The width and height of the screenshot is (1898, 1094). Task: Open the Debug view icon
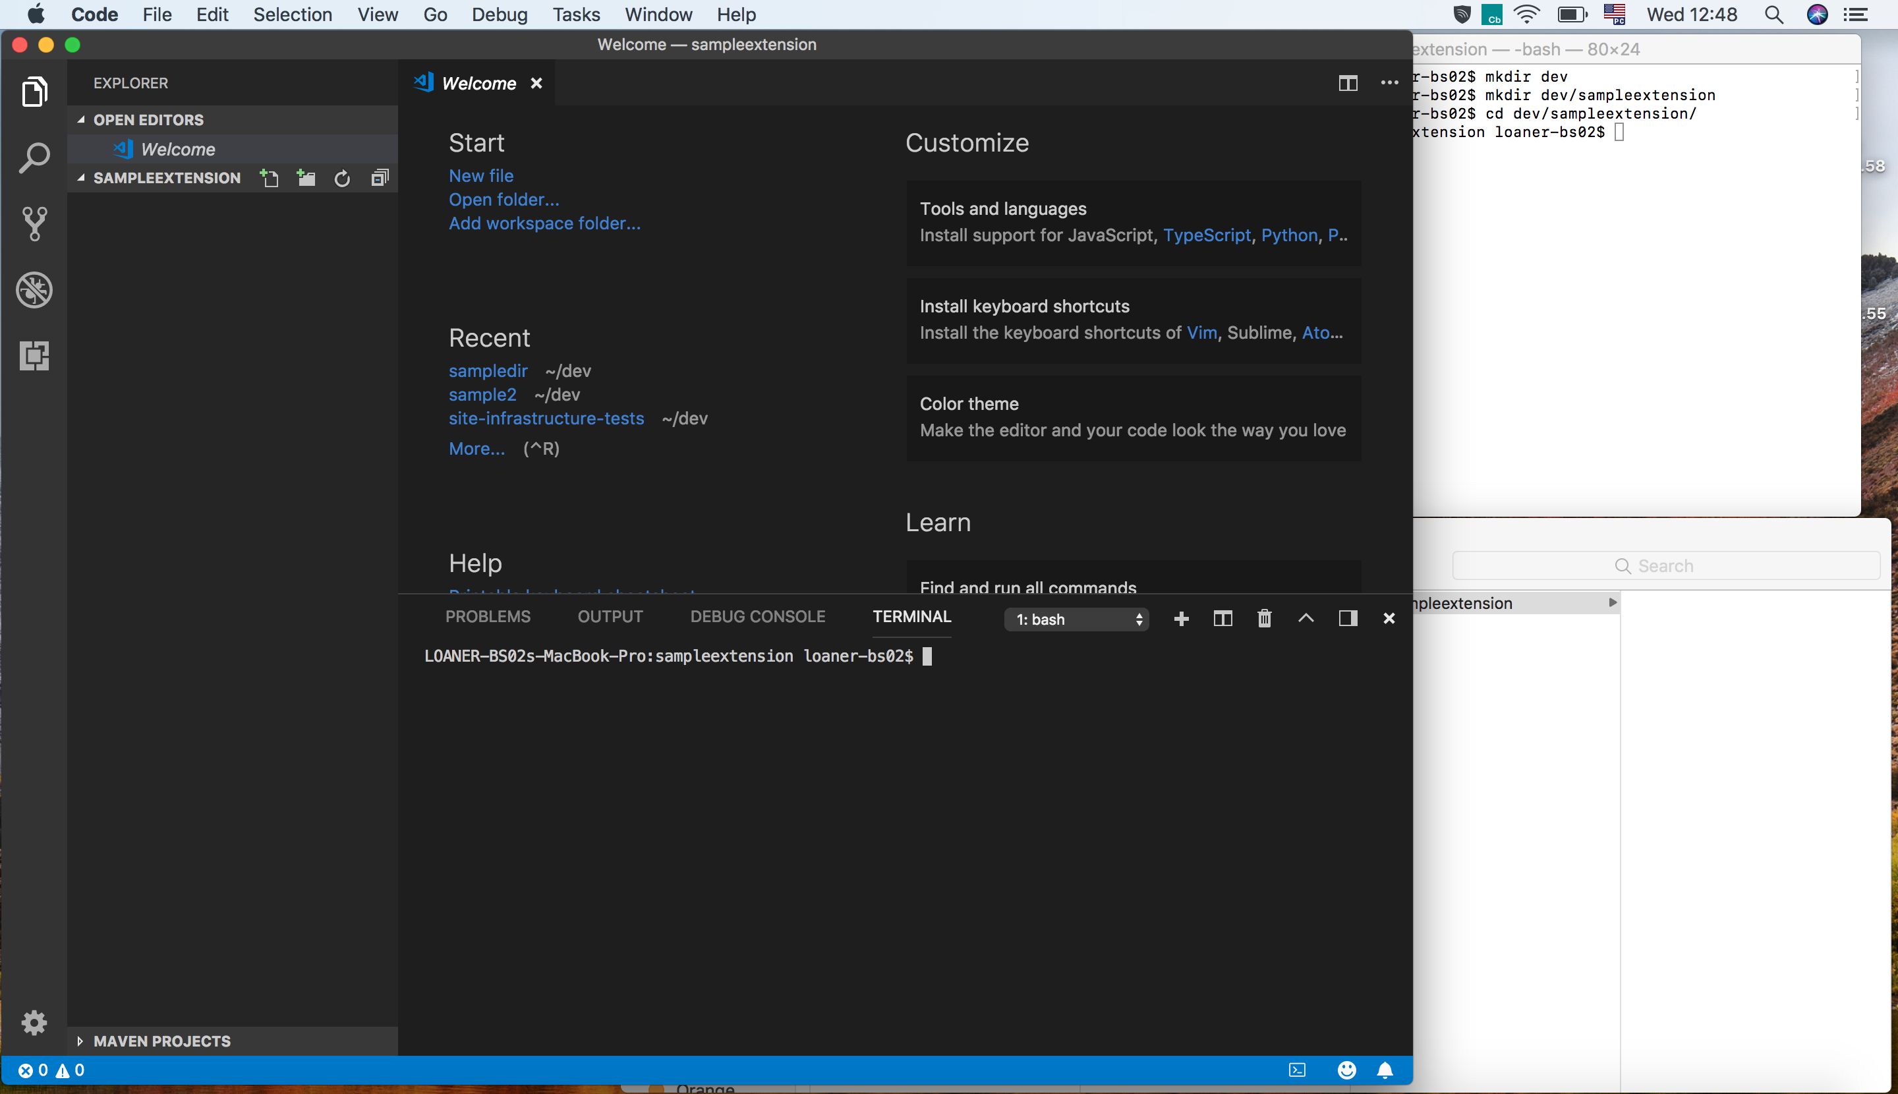click(34, 290)
